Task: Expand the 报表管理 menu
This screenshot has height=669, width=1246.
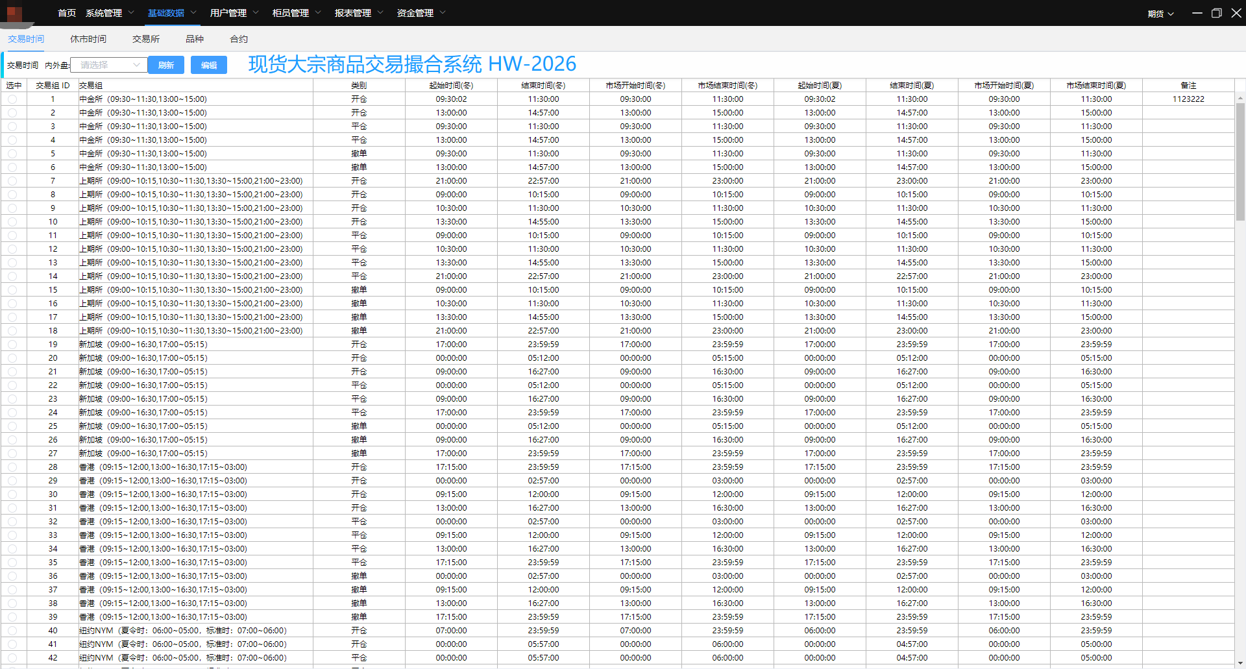Action: click(x=359, y=13)
